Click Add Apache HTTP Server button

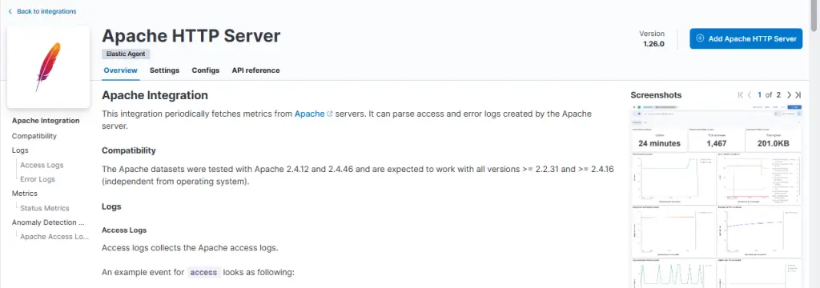[x=746, y=38]
